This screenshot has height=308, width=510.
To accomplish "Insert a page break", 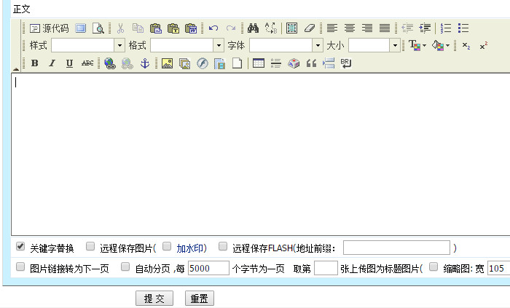I will [329, 63].
